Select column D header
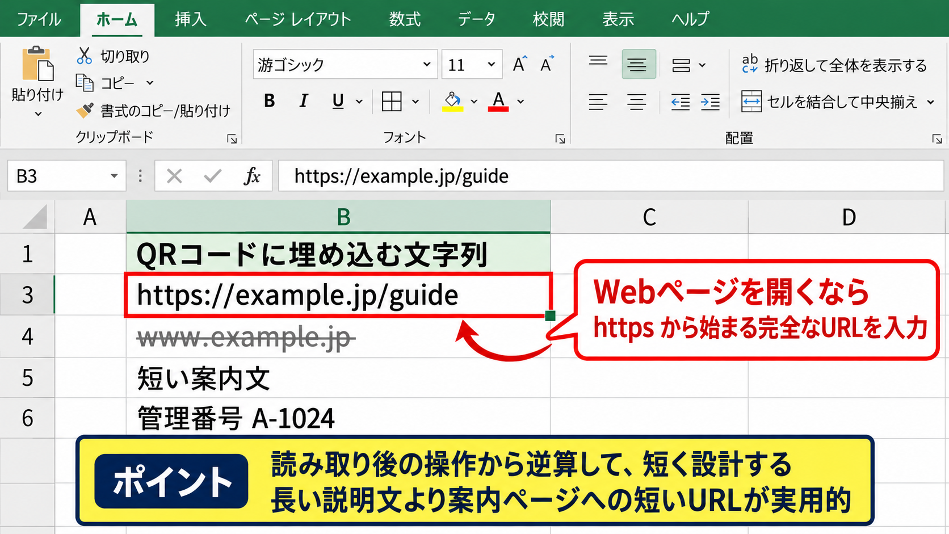The height and width of the screenshot is (534, 949). coord(848,217)
